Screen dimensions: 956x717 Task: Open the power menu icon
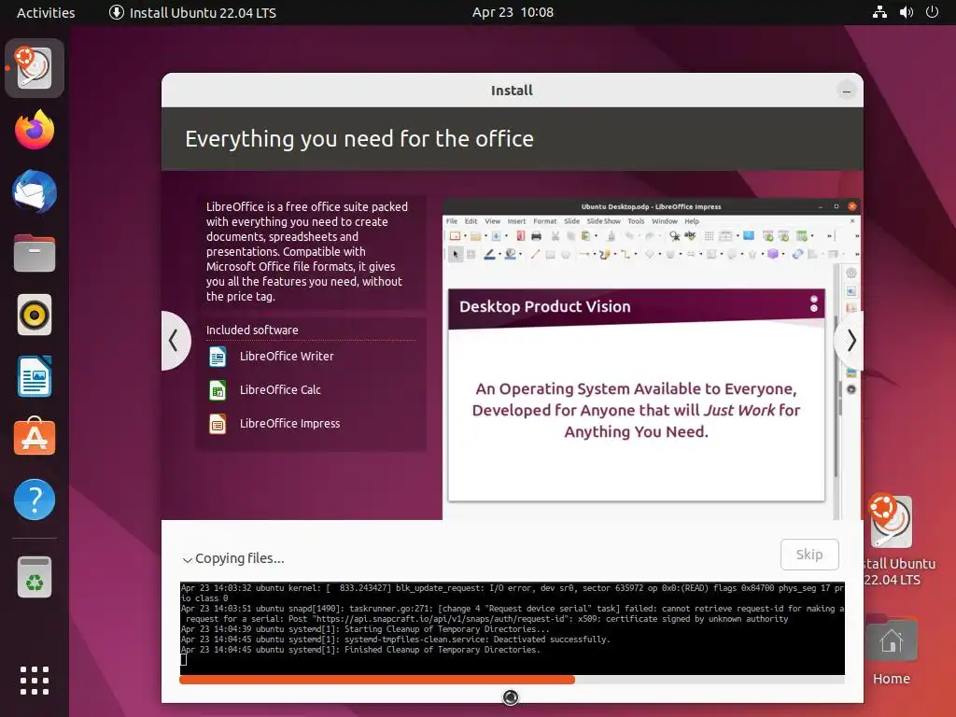(x=932, y=12)
